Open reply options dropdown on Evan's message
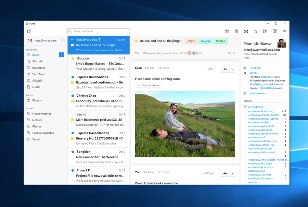The height and width of the screenshot is (207, 308). [232, 69]
